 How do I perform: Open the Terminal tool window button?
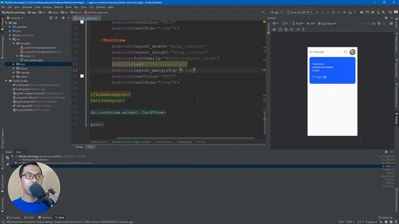[45, 218]
